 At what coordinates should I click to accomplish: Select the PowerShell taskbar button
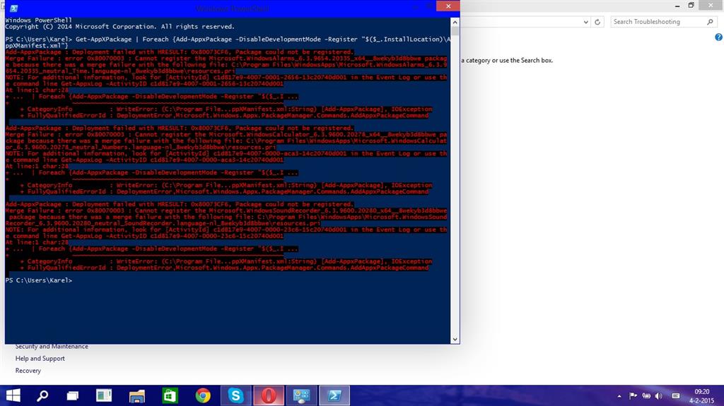(x=334, y=395)
